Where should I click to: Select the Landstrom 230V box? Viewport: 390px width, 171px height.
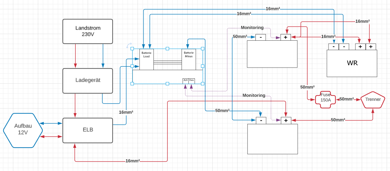coord(88,31)
